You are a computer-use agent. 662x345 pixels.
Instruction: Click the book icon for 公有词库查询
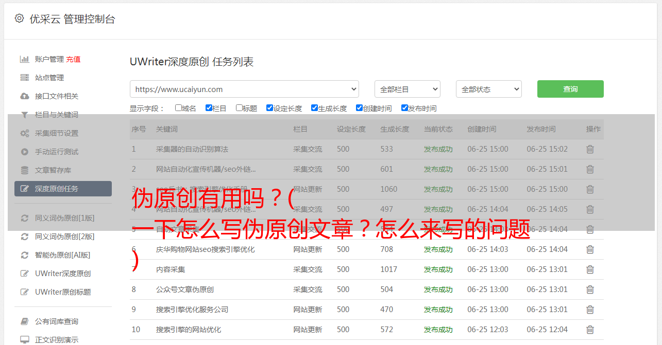pyautogui.click(x=25, y=321)
